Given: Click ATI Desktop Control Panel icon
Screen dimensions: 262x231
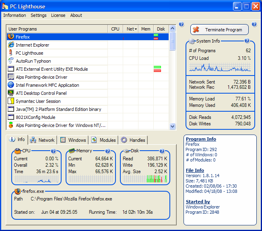Looking at the screenshot, I should pos(11,93).
